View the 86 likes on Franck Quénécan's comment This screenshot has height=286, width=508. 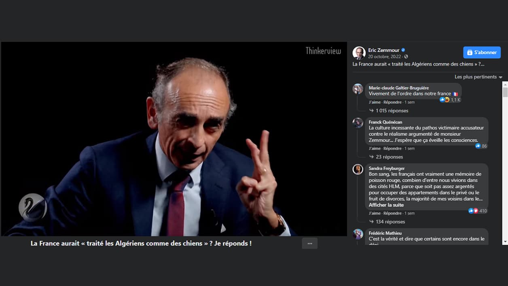[481, 146]
